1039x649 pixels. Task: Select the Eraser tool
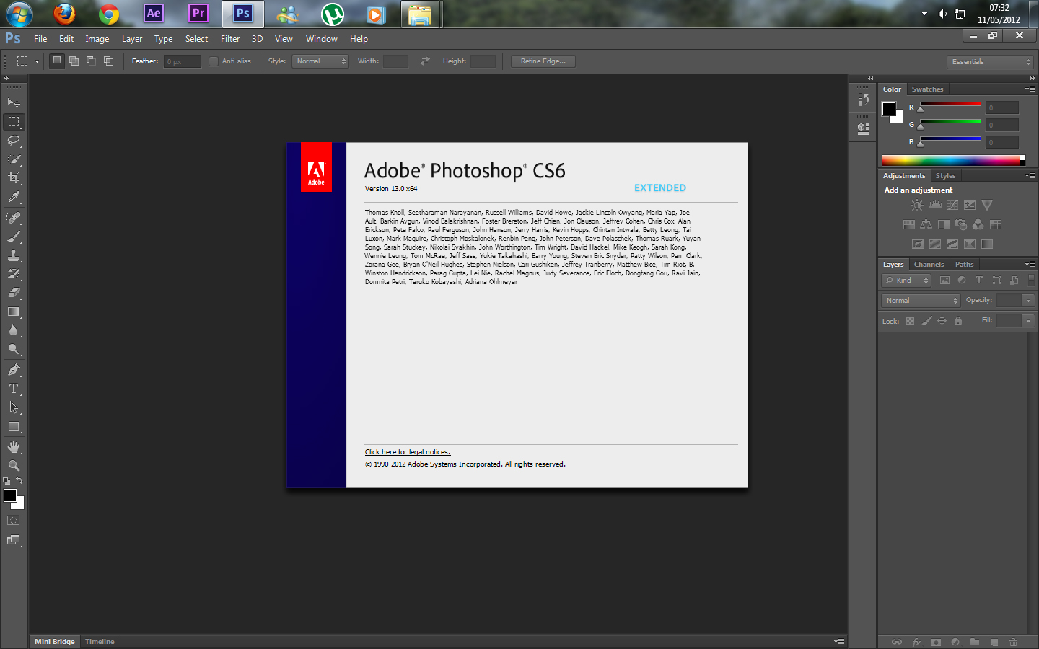(14, 293)
